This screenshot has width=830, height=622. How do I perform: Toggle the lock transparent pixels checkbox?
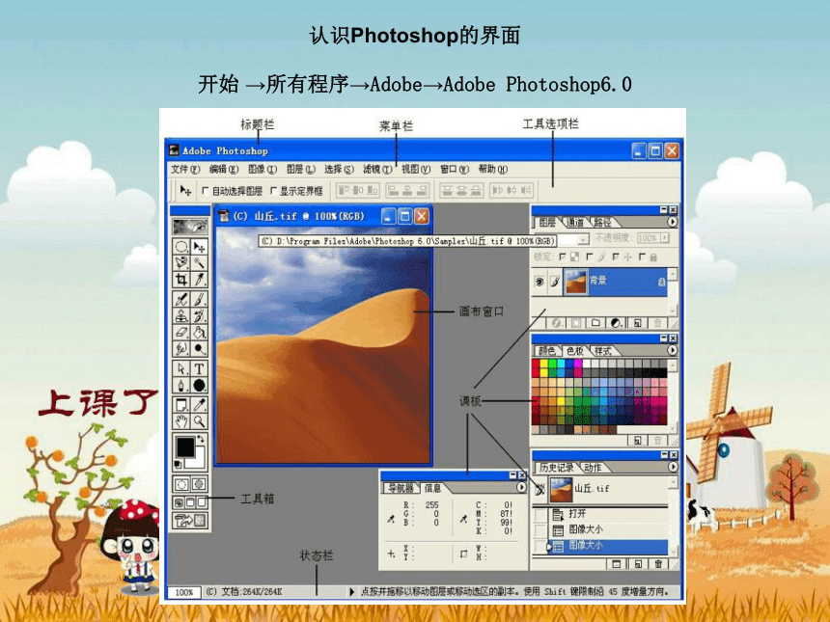pos(562,257)
